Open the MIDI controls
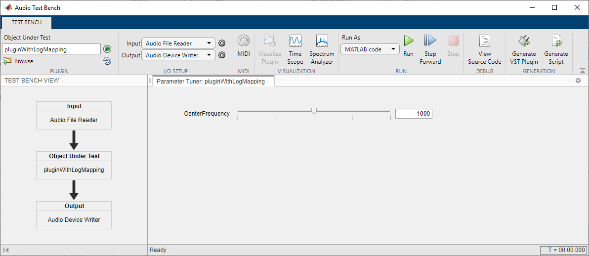The height and width of the screenshot is (256, 589). 244,46
